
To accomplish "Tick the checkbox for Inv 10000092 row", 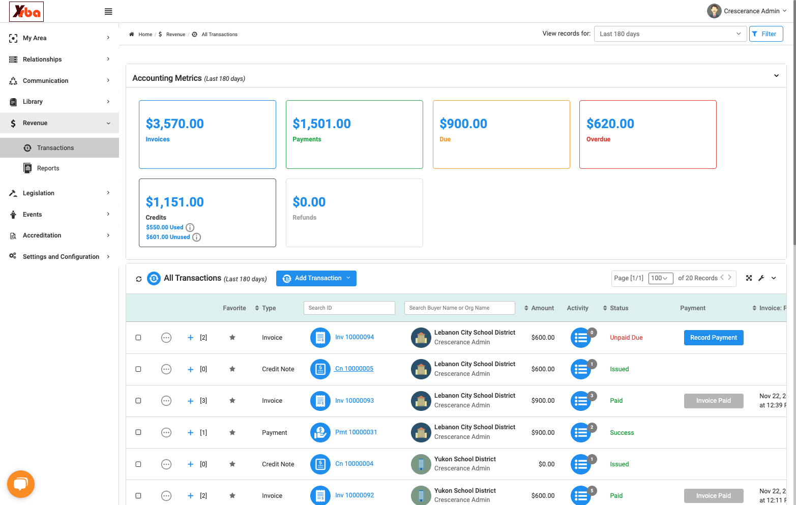I will pos(138,496).
